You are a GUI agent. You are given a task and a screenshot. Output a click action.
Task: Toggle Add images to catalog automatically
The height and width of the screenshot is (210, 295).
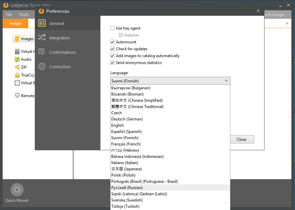[112, 56]
